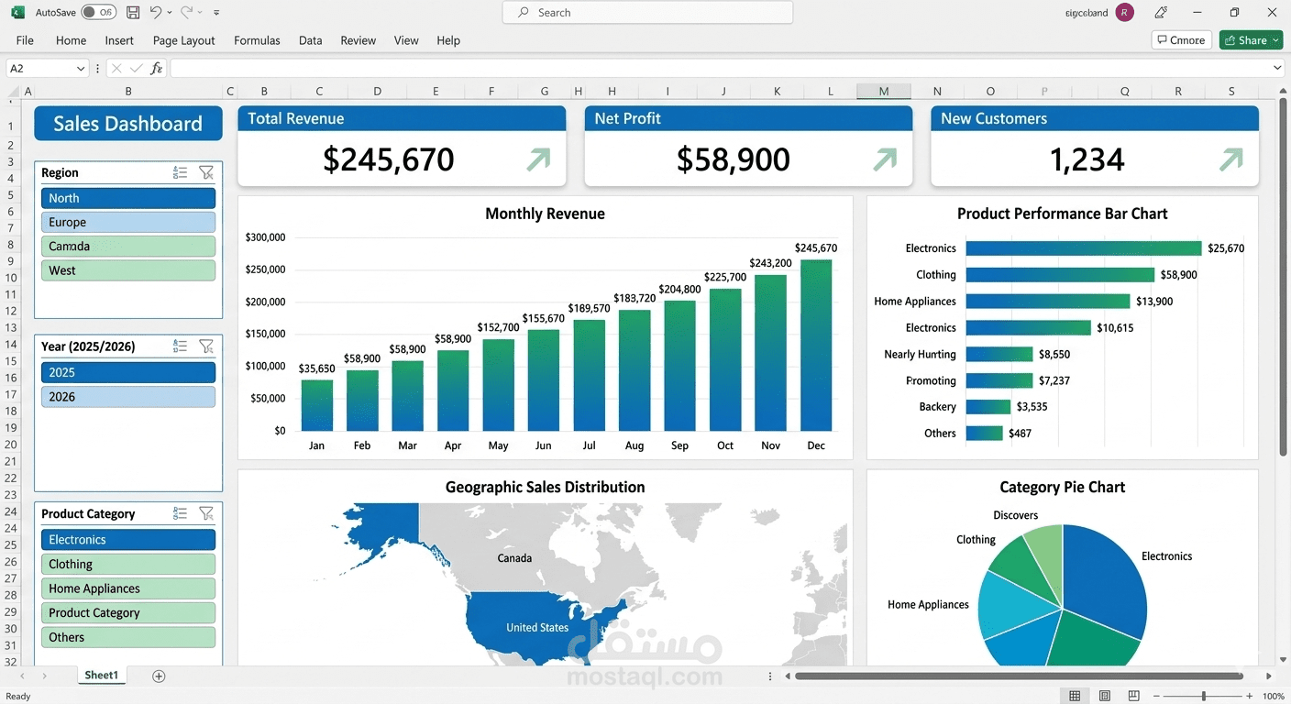The image size is (1291, 704).
Task: Open the Help tab
Action: (448, 40)
